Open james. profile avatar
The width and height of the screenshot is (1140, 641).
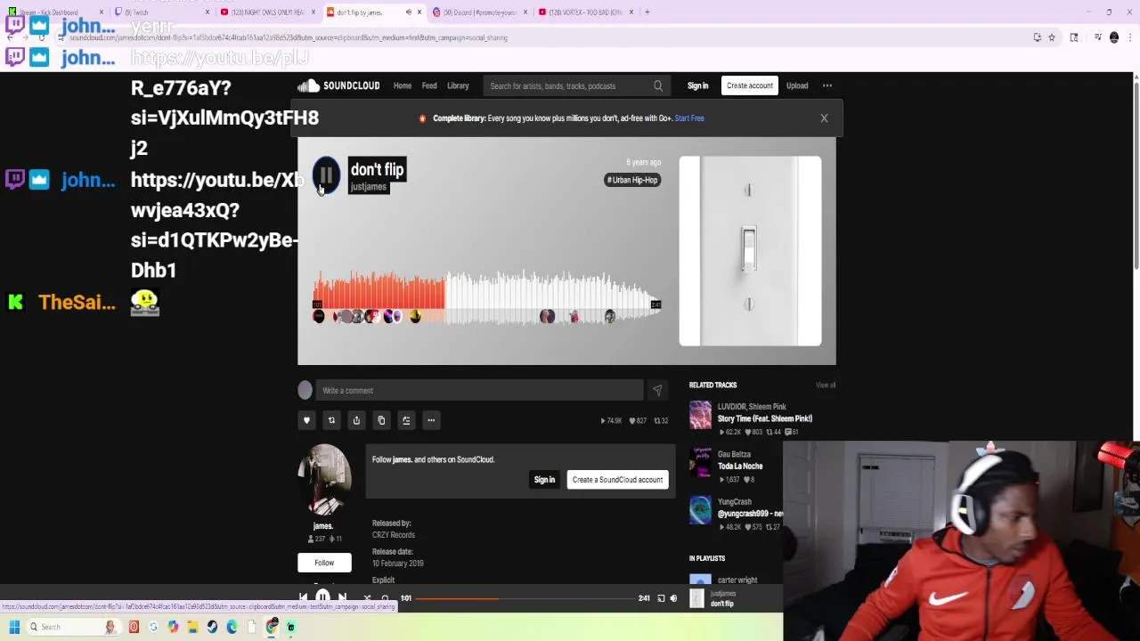(324, 480)
